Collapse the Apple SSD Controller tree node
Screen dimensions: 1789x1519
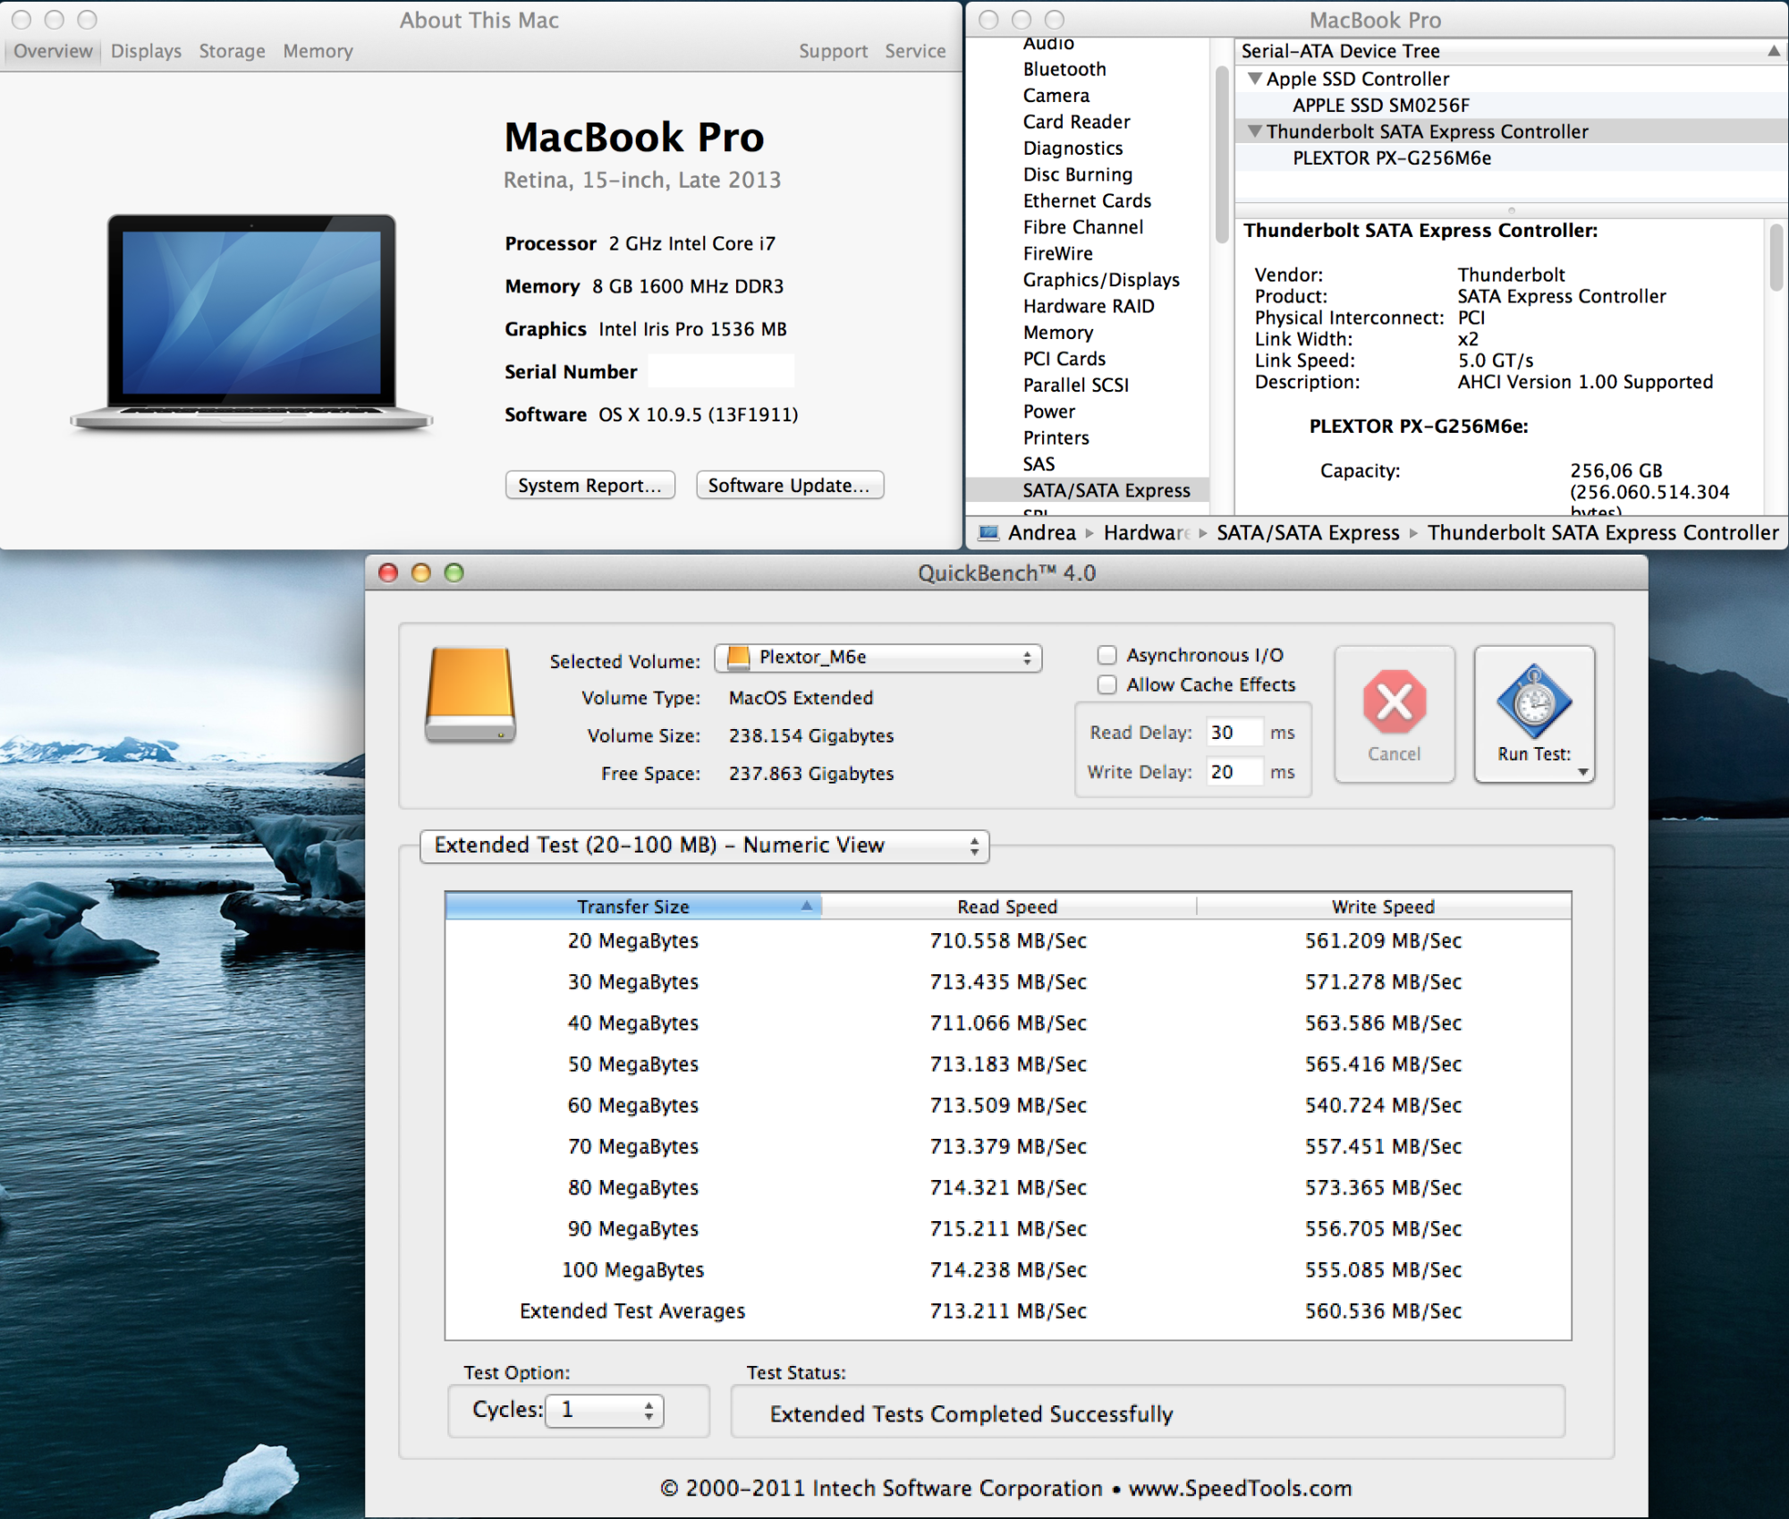[1255, 79]
